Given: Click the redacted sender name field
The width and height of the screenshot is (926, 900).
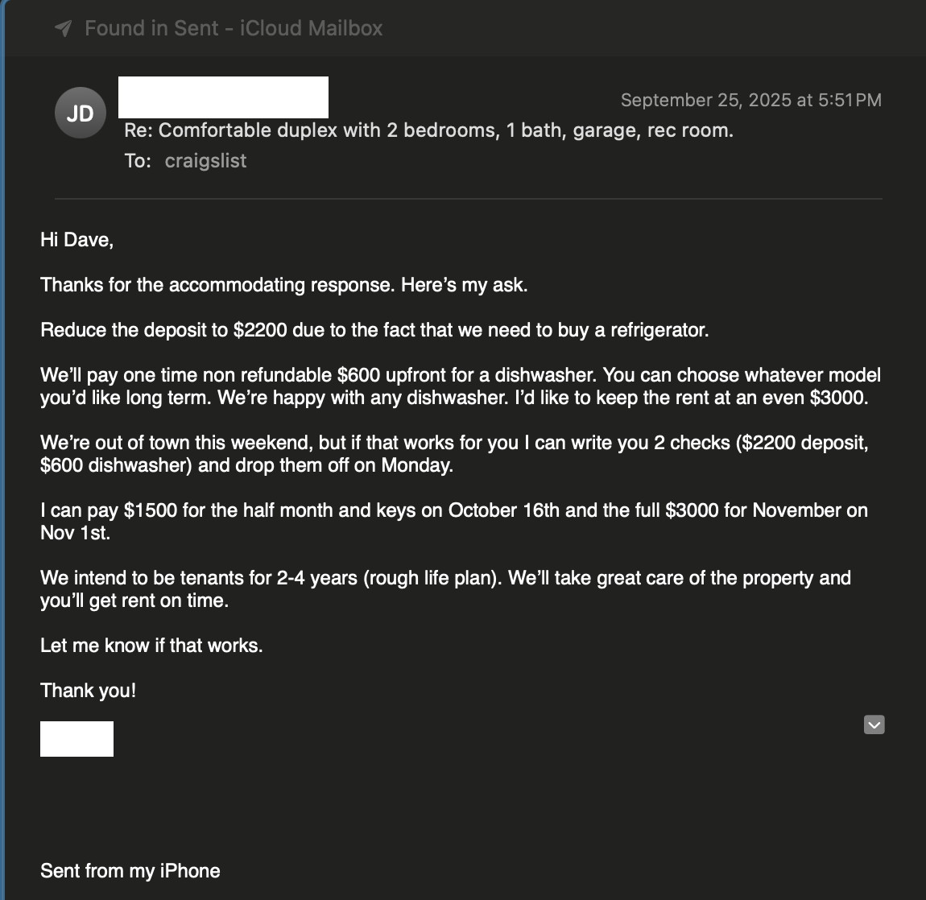Looking at the screenshot, I should pyautogui.click(x=223, y=97).
